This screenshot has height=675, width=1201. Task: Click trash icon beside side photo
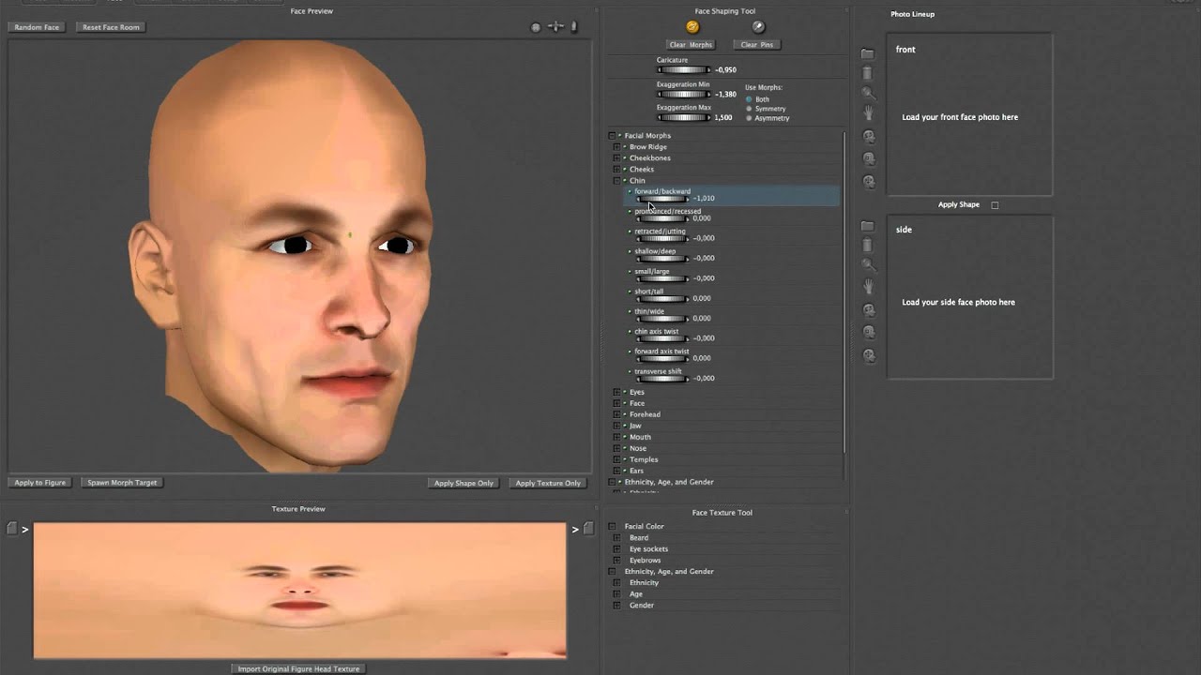[868, 245]
